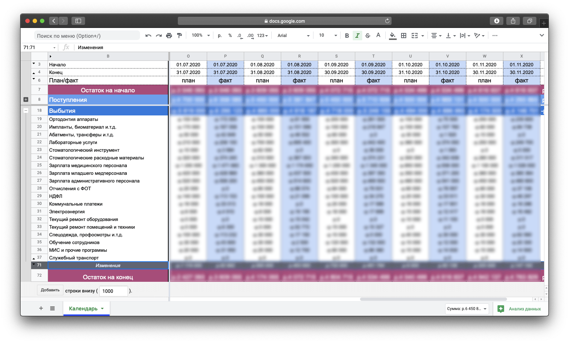Open the fill color paint bucket
569x343 pixels.
pyautogui.click(x=393, y=36)
